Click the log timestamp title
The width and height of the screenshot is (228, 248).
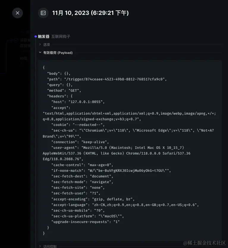[x=90, y=13]
